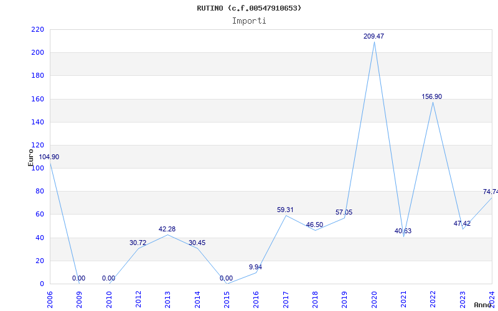This screenshot has height=311, width=498.
Task: Click the 120 y-axis tick label
Action: coord(37,146)
